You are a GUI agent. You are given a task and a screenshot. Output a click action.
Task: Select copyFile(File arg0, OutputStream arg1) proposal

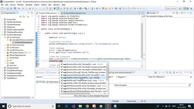[83, 81]
